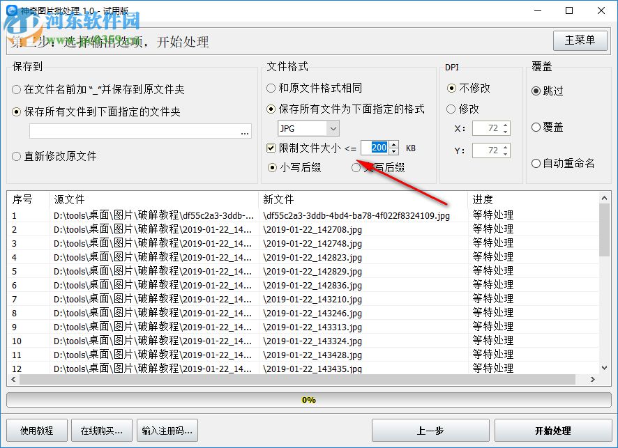The image size is (618, 448).
Task: Decrease DPI Y value with down arrow
Action: pyautogui.click(x=506, y=154)
